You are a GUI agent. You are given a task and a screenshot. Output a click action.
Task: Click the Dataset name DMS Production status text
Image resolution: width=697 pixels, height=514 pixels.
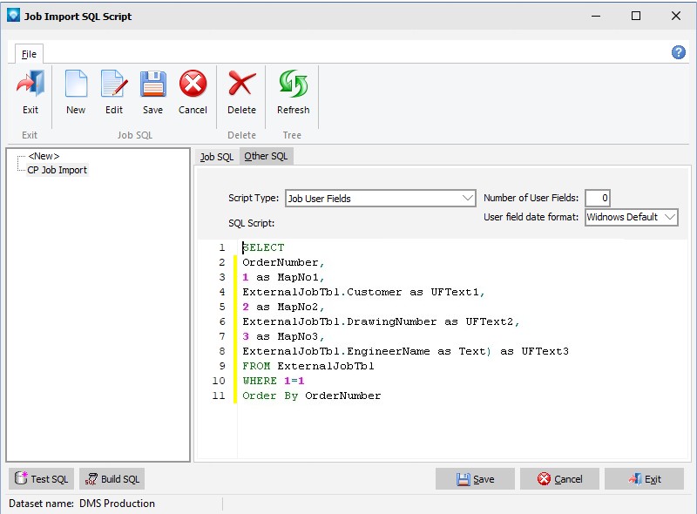(x=82, y=504)
